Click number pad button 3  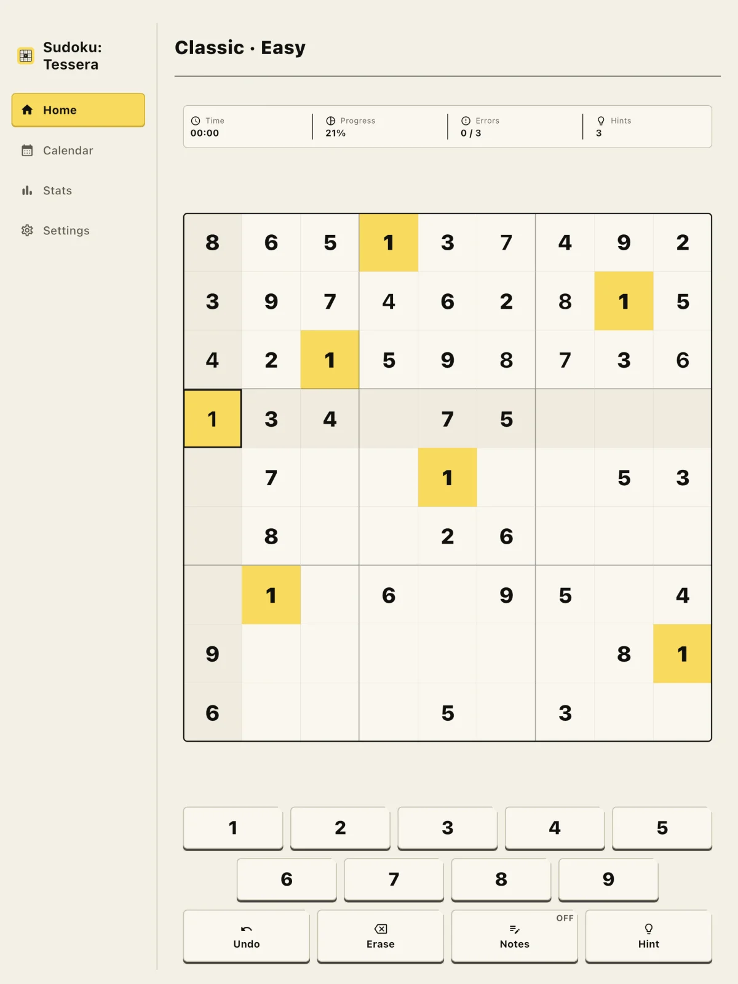click(x=448, y=828)
